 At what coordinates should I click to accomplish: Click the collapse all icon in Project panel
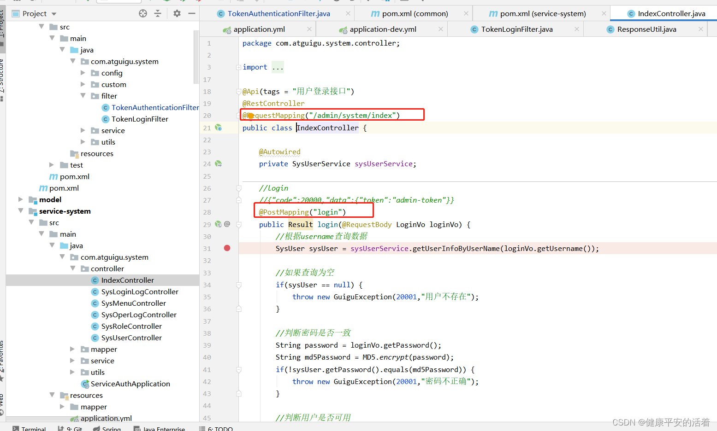coord(158,13)
